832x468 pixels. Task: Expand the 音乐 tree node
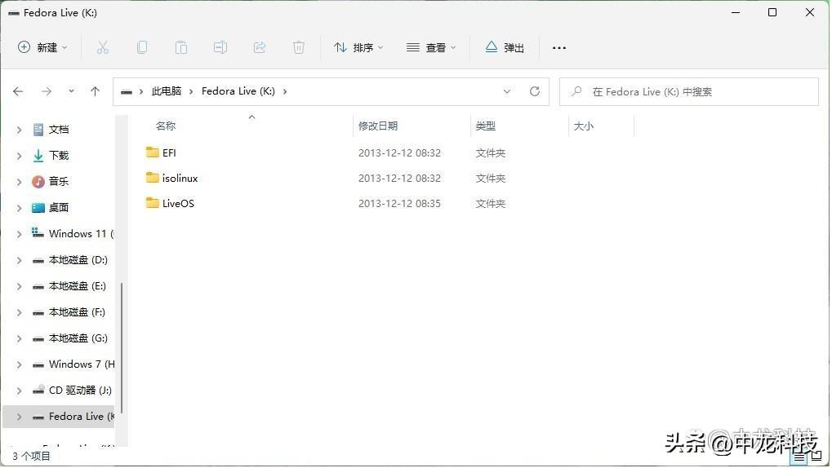pos(19,182)
